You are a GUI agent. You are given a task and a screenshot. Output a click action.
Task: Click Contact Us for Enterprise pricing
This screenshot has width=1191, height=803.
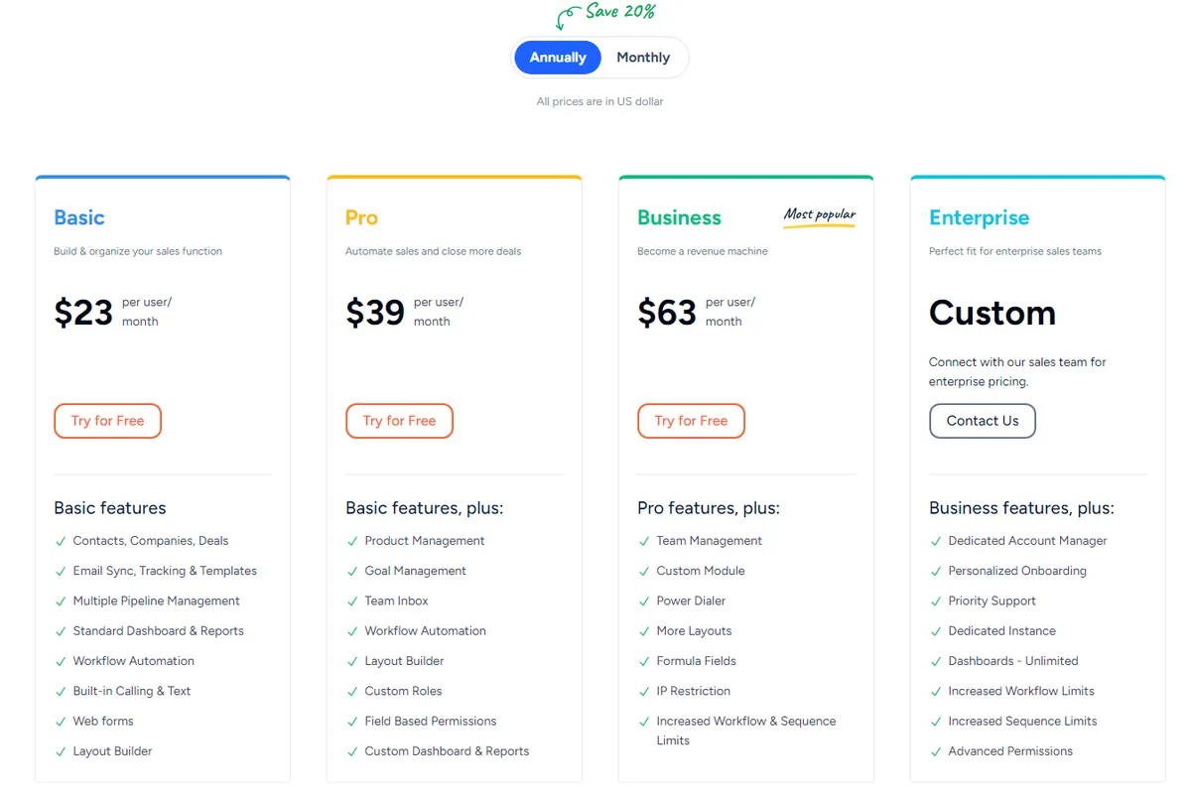pyautogui.click(x=983, y=420)
